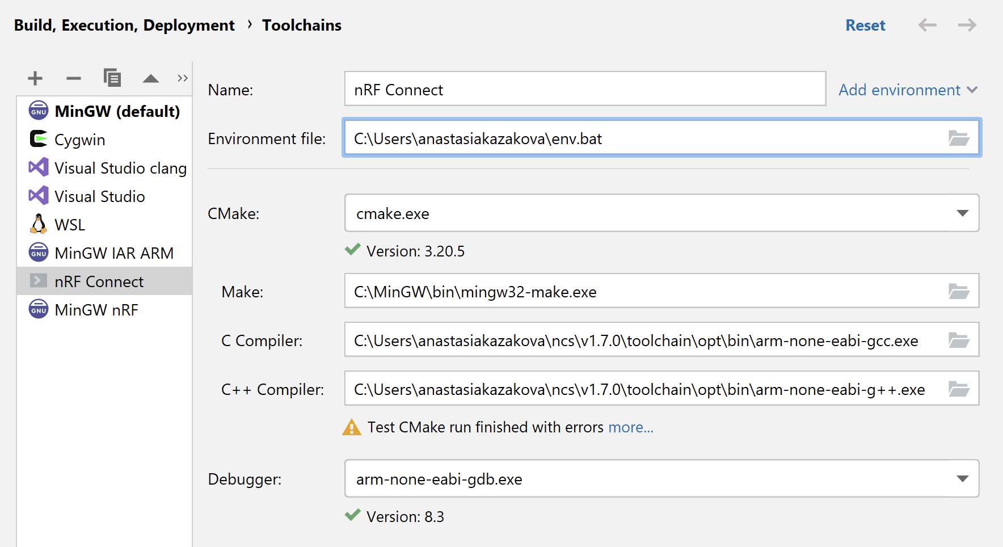
Task: Click Debugger 'Version: 8.3' text
Action: 405,516
